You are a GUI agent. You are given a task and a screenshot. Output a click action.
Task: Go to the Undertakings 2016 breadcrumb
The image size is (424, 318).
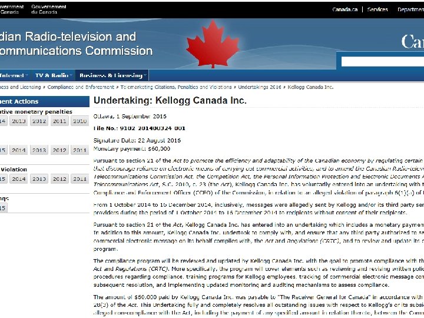(260, 87)
